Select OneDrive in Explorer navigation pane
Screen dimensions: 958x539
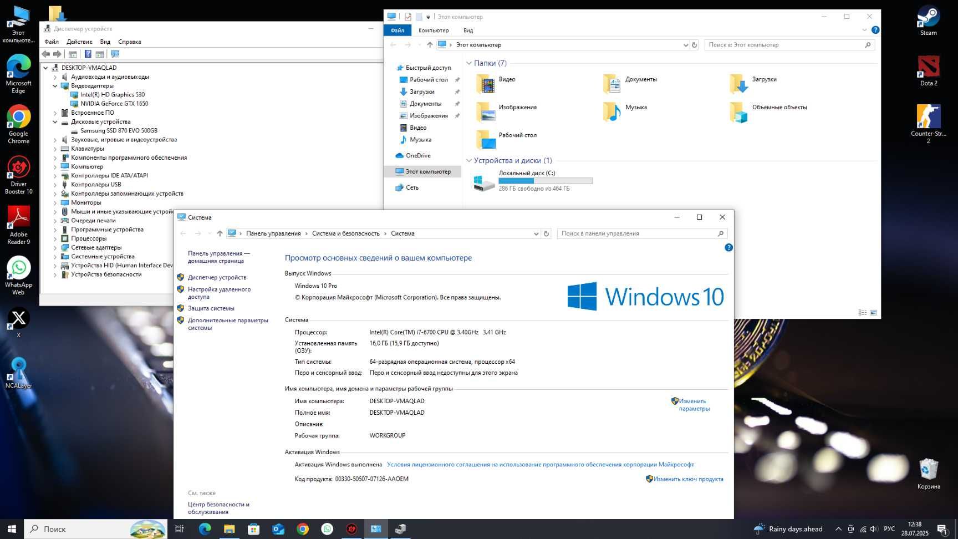pyautogui.click(x=418, y=156)
